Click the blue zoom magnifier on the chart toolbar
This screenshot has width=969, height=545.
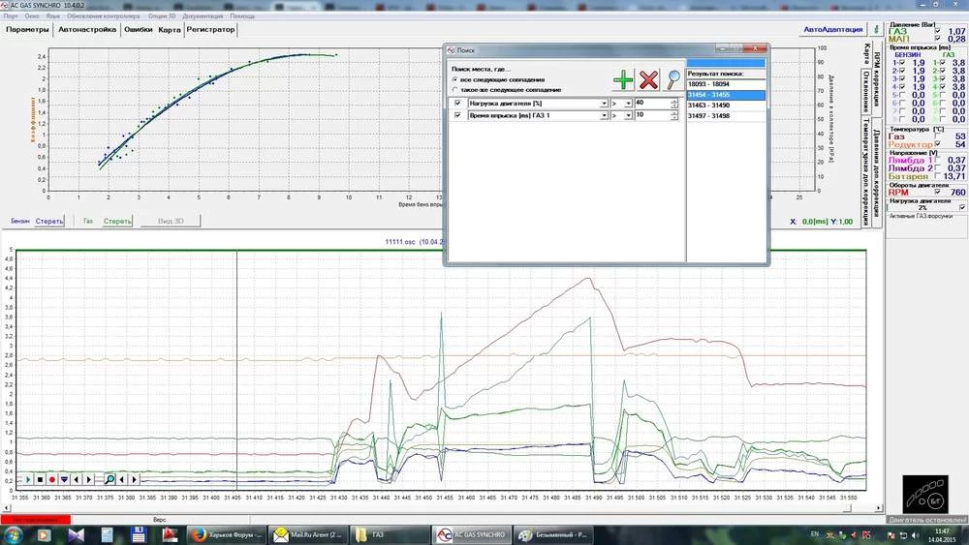point(110,479)
